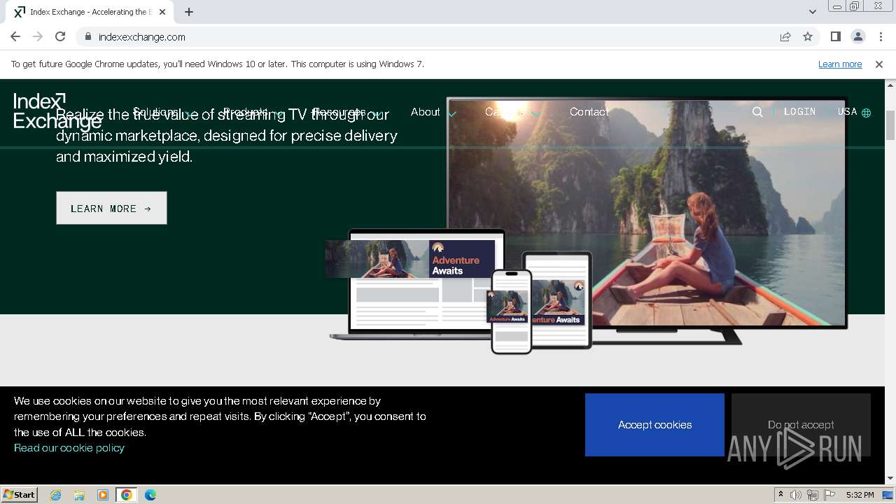
Task: Dismiss the Chrome update notification bar
Action: pos(879,64)
